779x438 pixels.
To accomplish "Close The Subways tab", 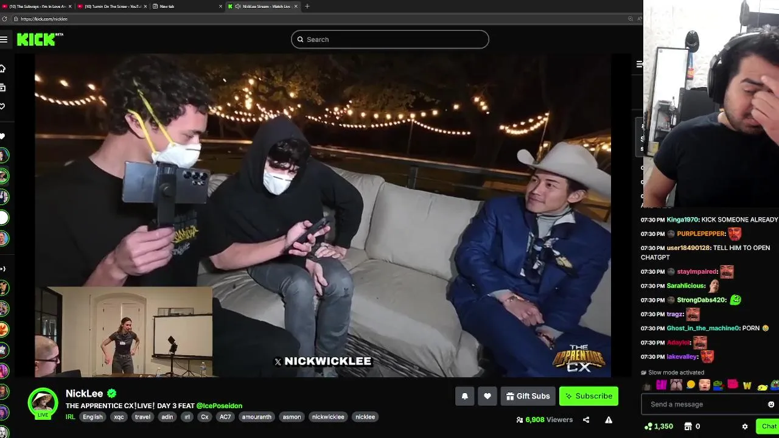I will [70, 6].
